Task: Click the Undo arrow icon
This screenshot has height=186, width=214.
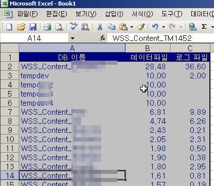Action: point(155,27)
